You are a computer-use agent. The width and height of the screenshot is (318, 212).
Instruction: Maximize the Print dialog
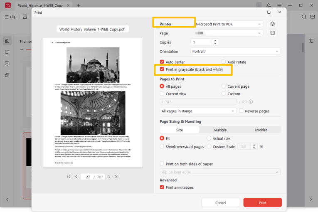269,12
